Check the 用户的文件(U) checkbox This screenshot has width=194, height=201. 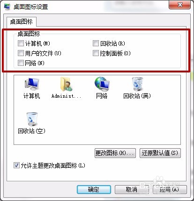coord(21,53)
